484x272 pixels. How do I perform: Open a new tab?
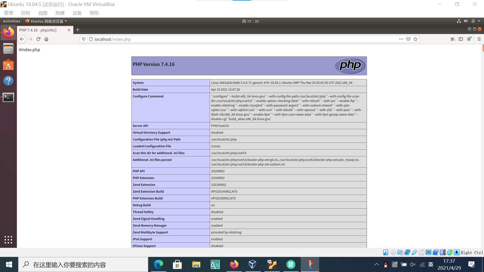[78, 30]
